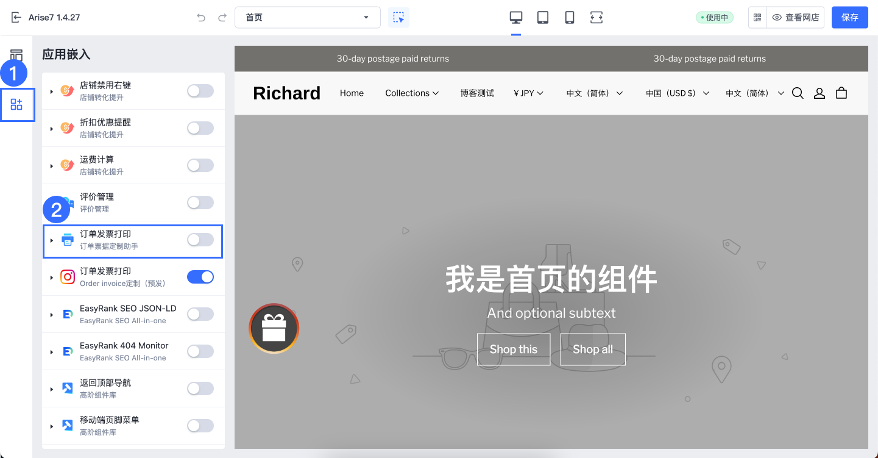The image size is (878, 458).
Task: Redo the last change
Action: click(222, 18)
